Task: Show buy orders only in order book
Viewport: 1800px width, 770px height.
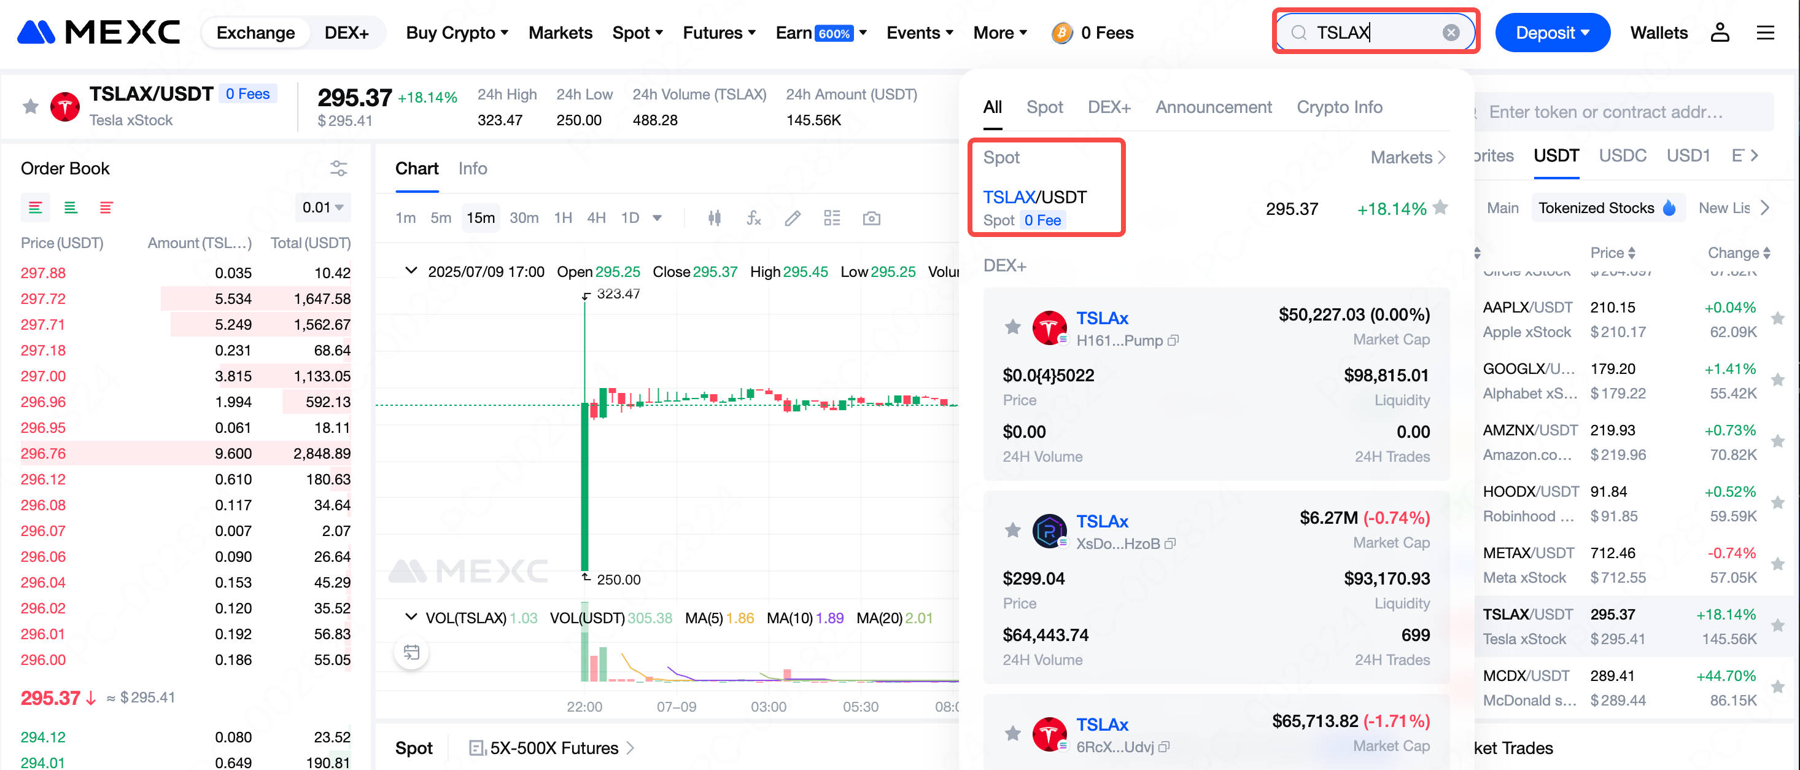Action: [71, 208]
